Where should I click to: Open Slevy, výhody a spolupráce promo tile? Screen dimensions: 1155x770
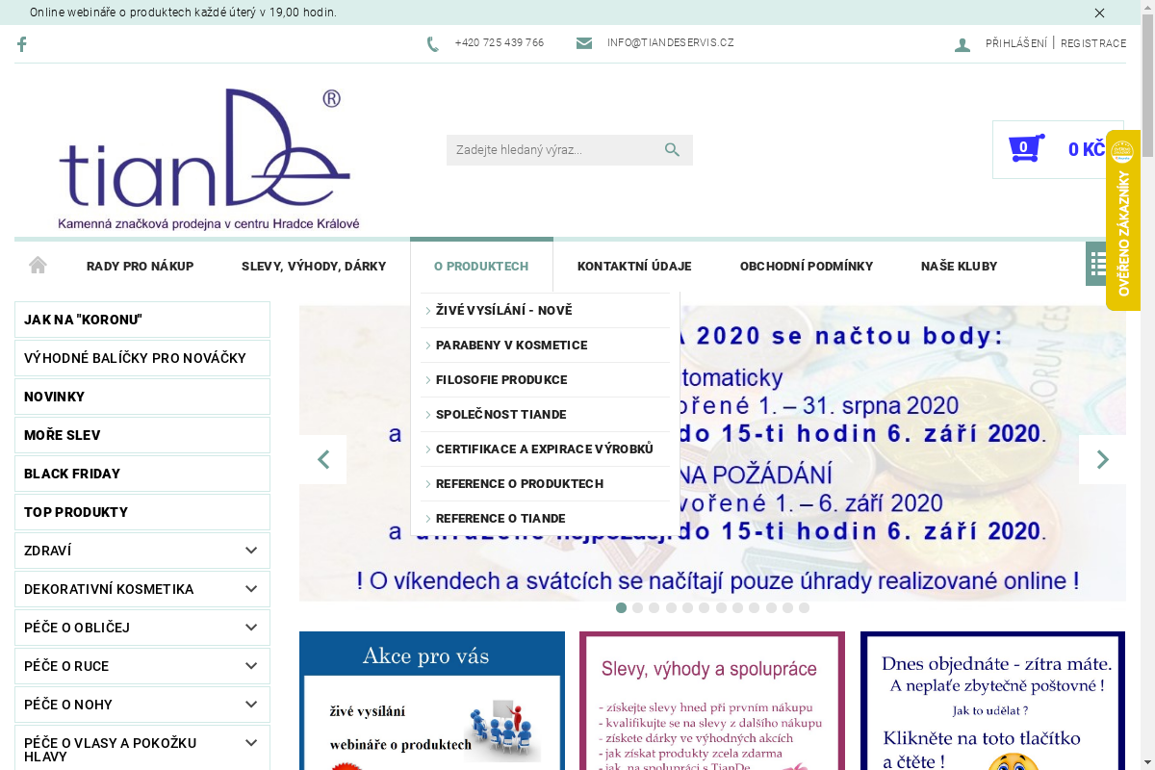[712, 701]
